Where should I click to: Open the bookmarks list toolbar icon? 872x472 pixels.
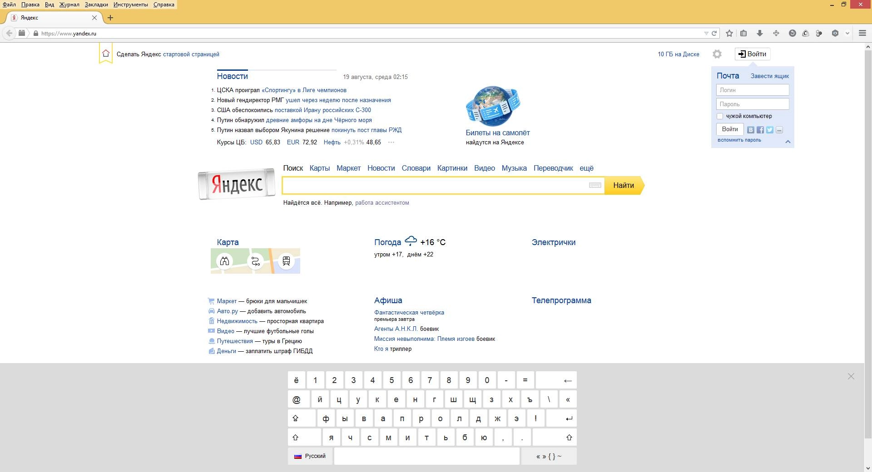[743, 33]
